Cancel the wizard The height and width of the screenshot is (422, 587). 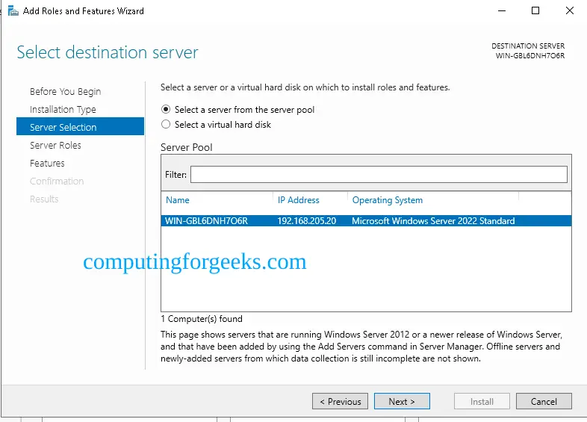(x=544, y=401)
